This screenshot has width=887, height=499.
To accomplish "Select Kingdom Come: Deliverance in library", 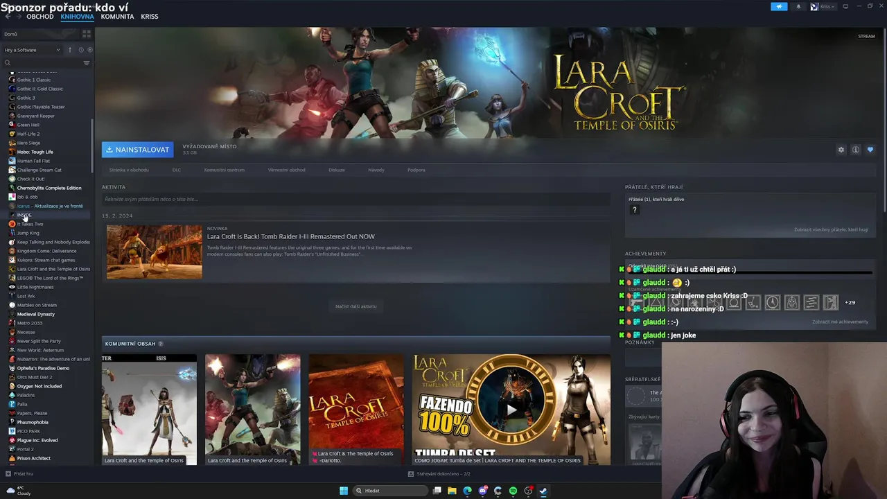I will click(x=46, y=251).
